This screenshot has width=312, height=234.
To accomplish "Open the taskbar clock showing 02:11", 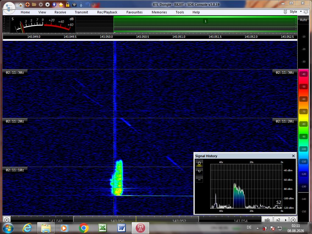I will [x=296, y=228].
